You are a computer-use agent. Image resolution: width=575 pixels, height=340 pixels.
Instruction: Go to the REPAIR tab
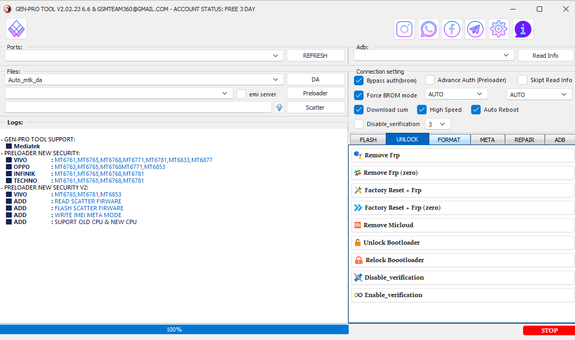(525, 140)
